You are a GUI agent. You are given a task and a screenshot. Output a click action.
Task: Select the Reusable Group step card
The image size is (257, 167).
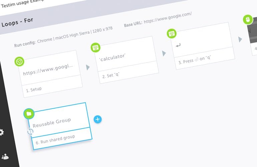click(x=60, y=126)
